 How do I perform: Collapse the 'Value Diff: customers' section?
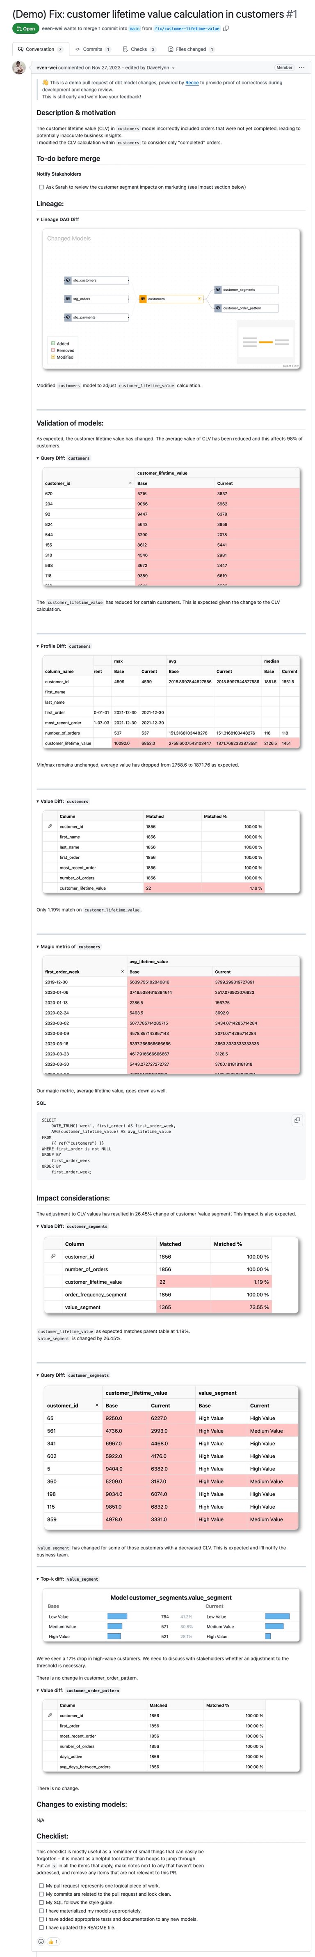[x=63, y=802]
